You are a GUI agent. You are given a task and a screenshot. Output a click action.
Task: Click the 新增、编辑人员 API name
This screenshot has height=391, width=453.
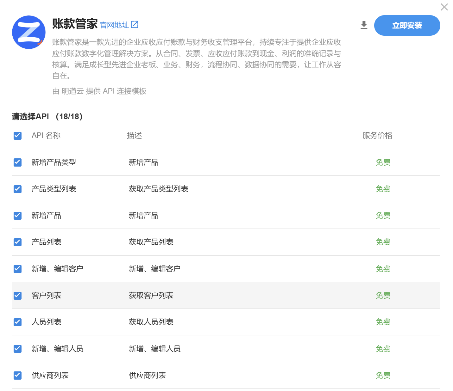(x=57, y=349)
